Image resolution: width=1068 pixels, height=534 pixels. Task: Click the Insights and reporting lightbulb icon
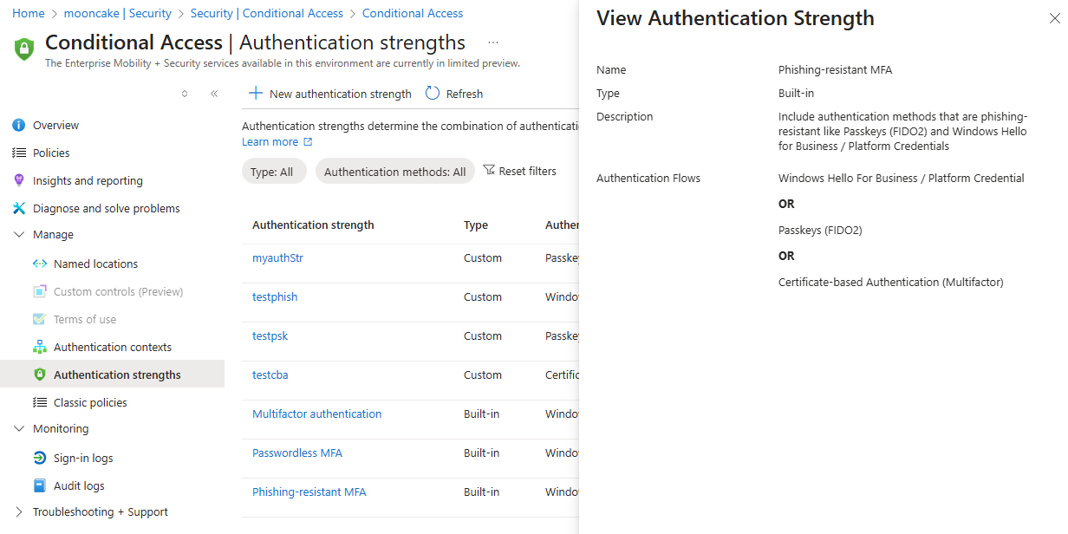pos(19,180)
